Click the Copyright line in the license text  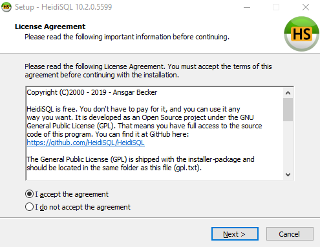(92, 92)
